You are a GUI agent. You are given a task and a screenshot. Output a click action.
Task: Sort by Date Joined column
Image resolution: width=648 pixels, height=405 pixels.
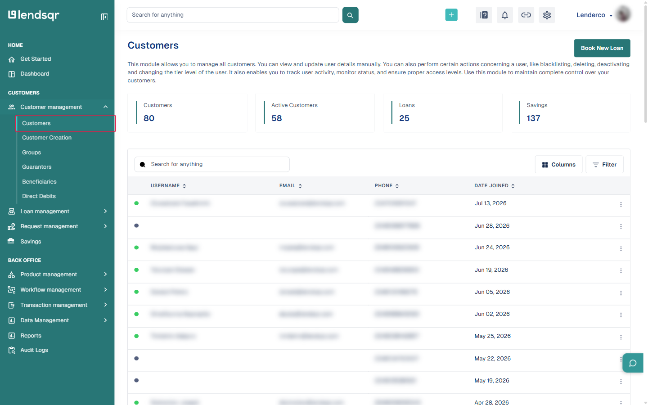(x=495, y=186)
